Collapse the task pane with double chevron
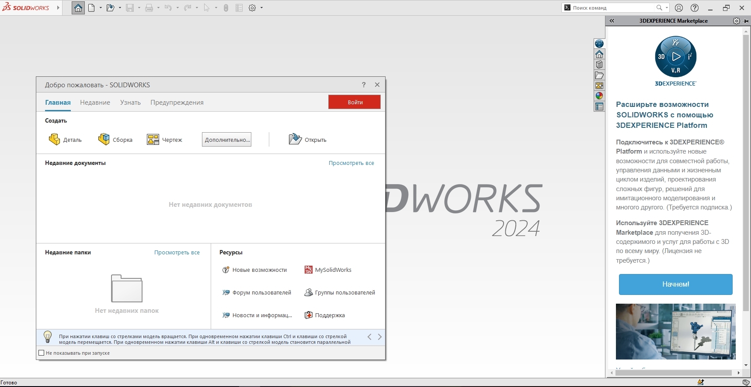Image resolution: width=751 pixels, height=387 pixels. tap(612, 21)
